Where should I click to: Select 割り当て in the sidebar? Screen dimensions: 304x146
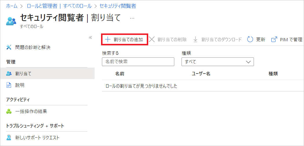[47, 73]
